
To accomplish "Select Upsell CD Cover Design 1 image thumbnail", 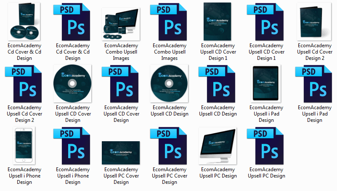I will pyautogui.click(x=218, y=22).
